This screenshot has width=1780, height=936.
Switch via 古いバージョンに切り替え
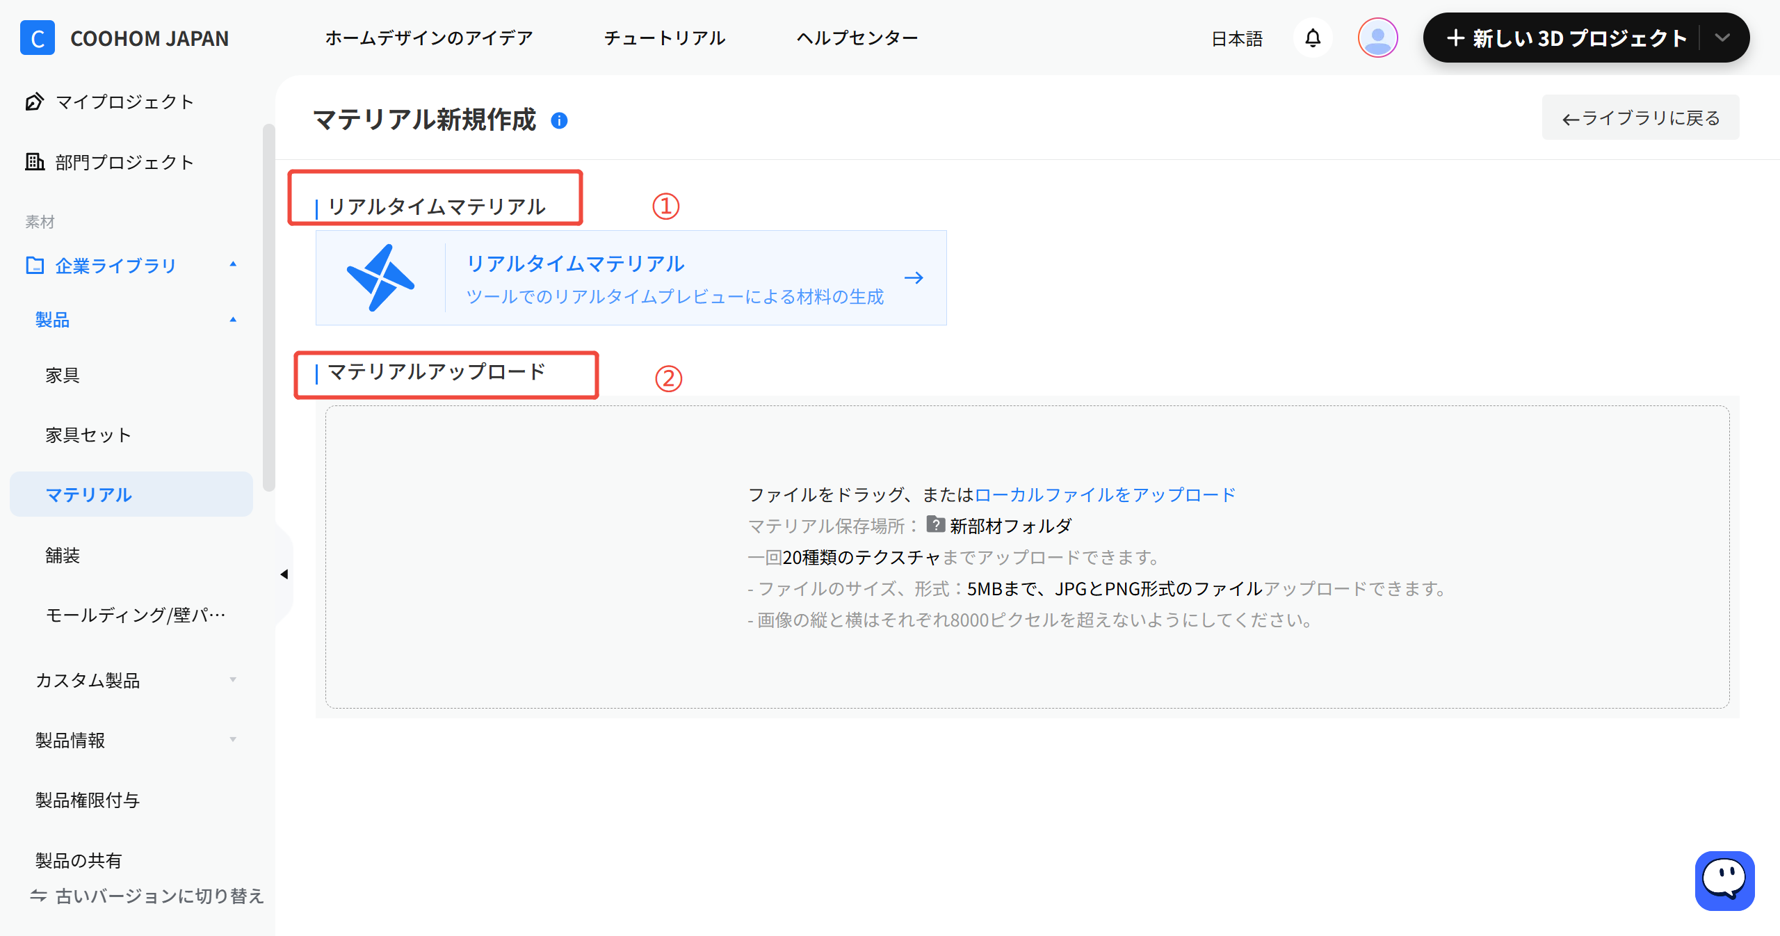click(x=159, y=896)
